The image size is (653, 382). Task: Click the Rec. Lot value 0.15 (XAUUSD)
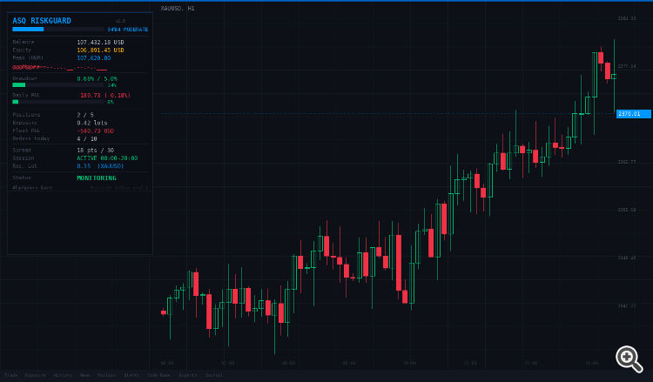click(x=100, y=166)
